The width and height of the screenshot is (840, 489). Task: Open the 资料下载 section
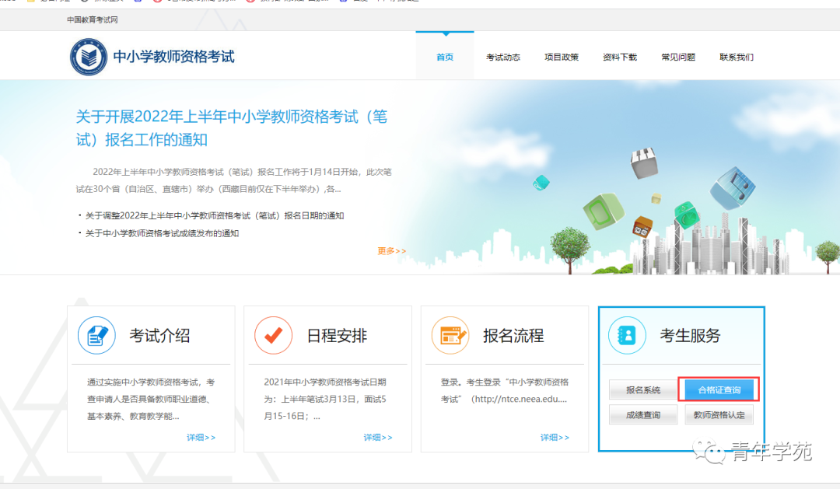click(x=619, y=56)
